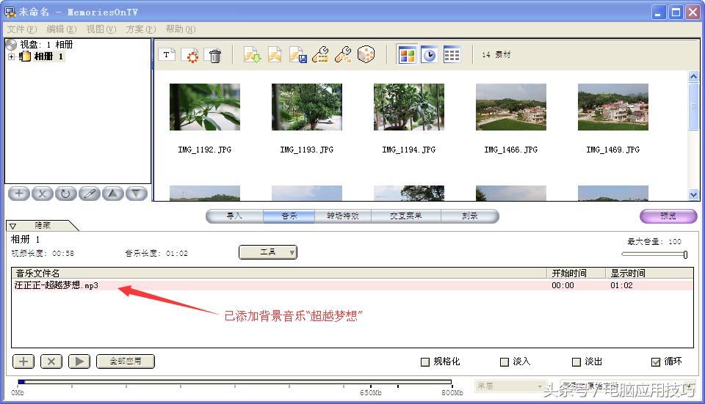Open 文件 menu
Image resolution: width=705 pixels, height=404 pixels.
click(21, 29)
